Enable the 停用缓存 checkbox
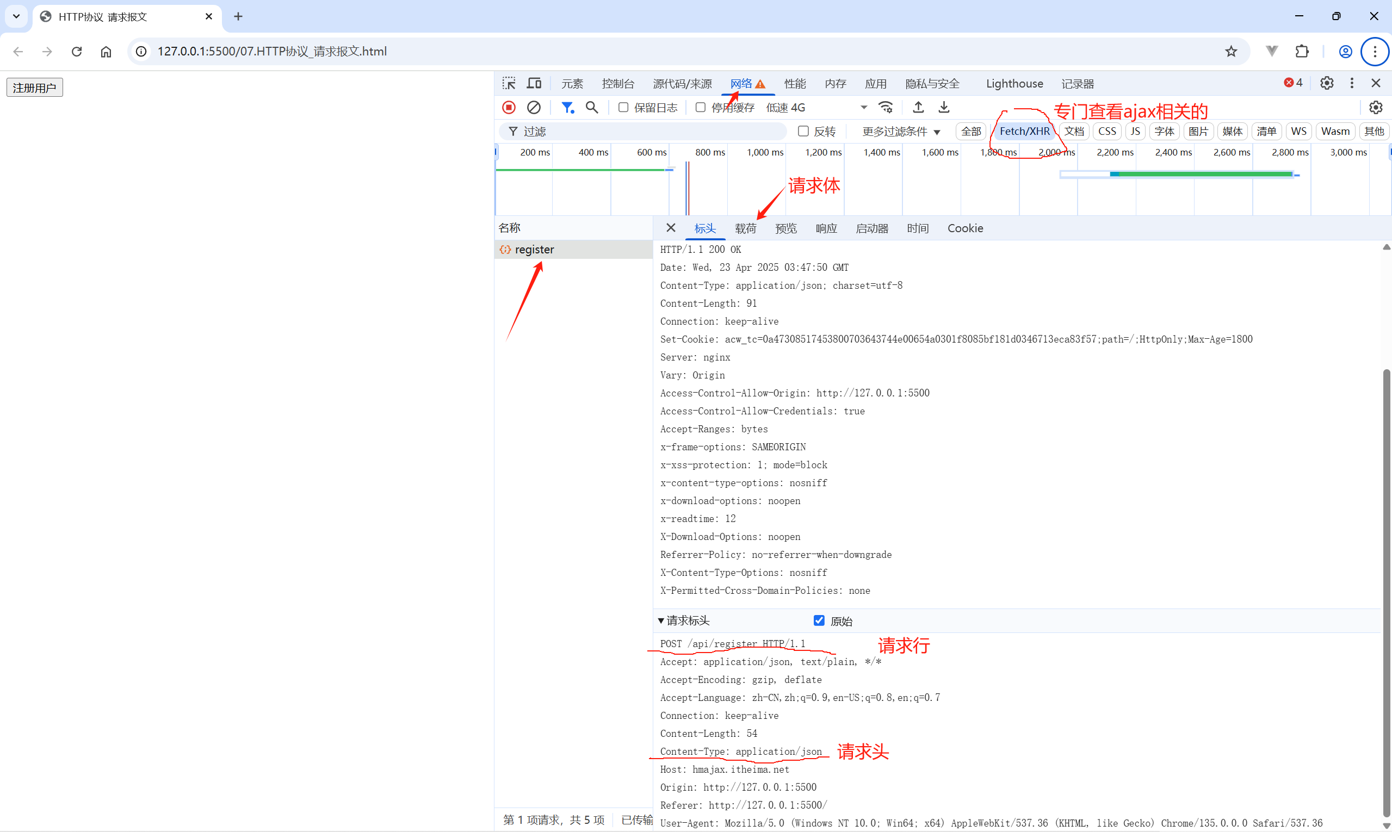 pyautogui.click(x=701, y=107)
